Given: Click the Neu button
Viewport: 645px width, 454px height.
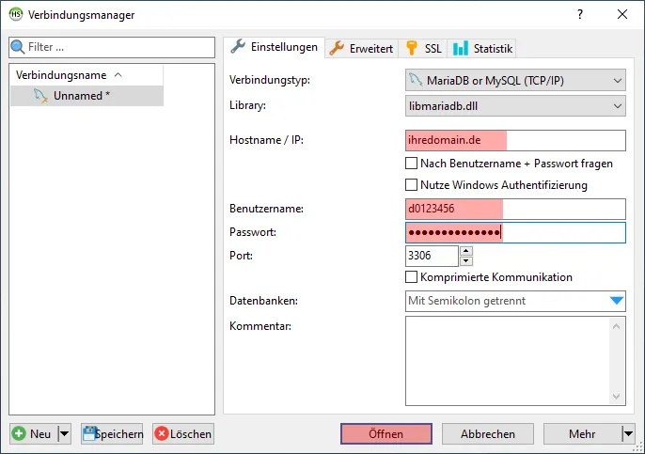Looking at the screenshot, I should click(x=34, y=434).
